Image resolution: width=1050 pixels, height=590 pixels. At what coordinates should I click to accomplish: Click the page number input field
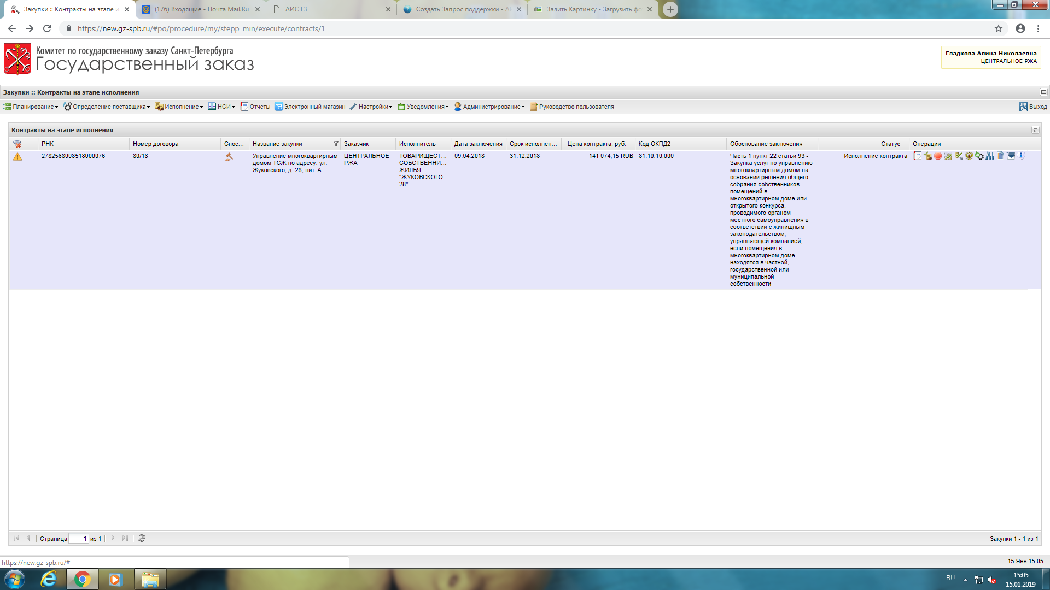[79, 539]
